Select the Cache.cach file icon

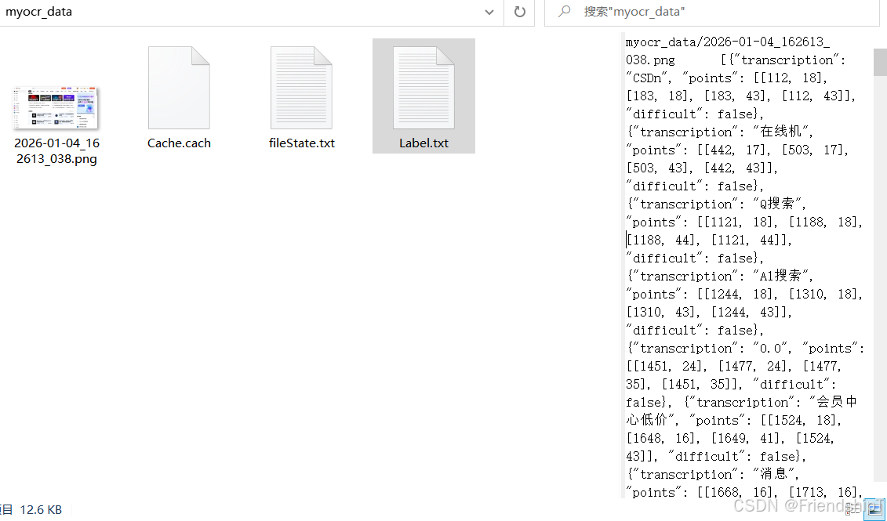tap(180, 88)
